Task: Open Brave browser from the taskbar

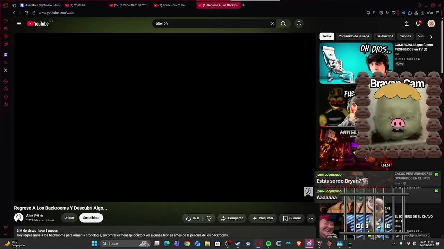Action: point(299,243)
